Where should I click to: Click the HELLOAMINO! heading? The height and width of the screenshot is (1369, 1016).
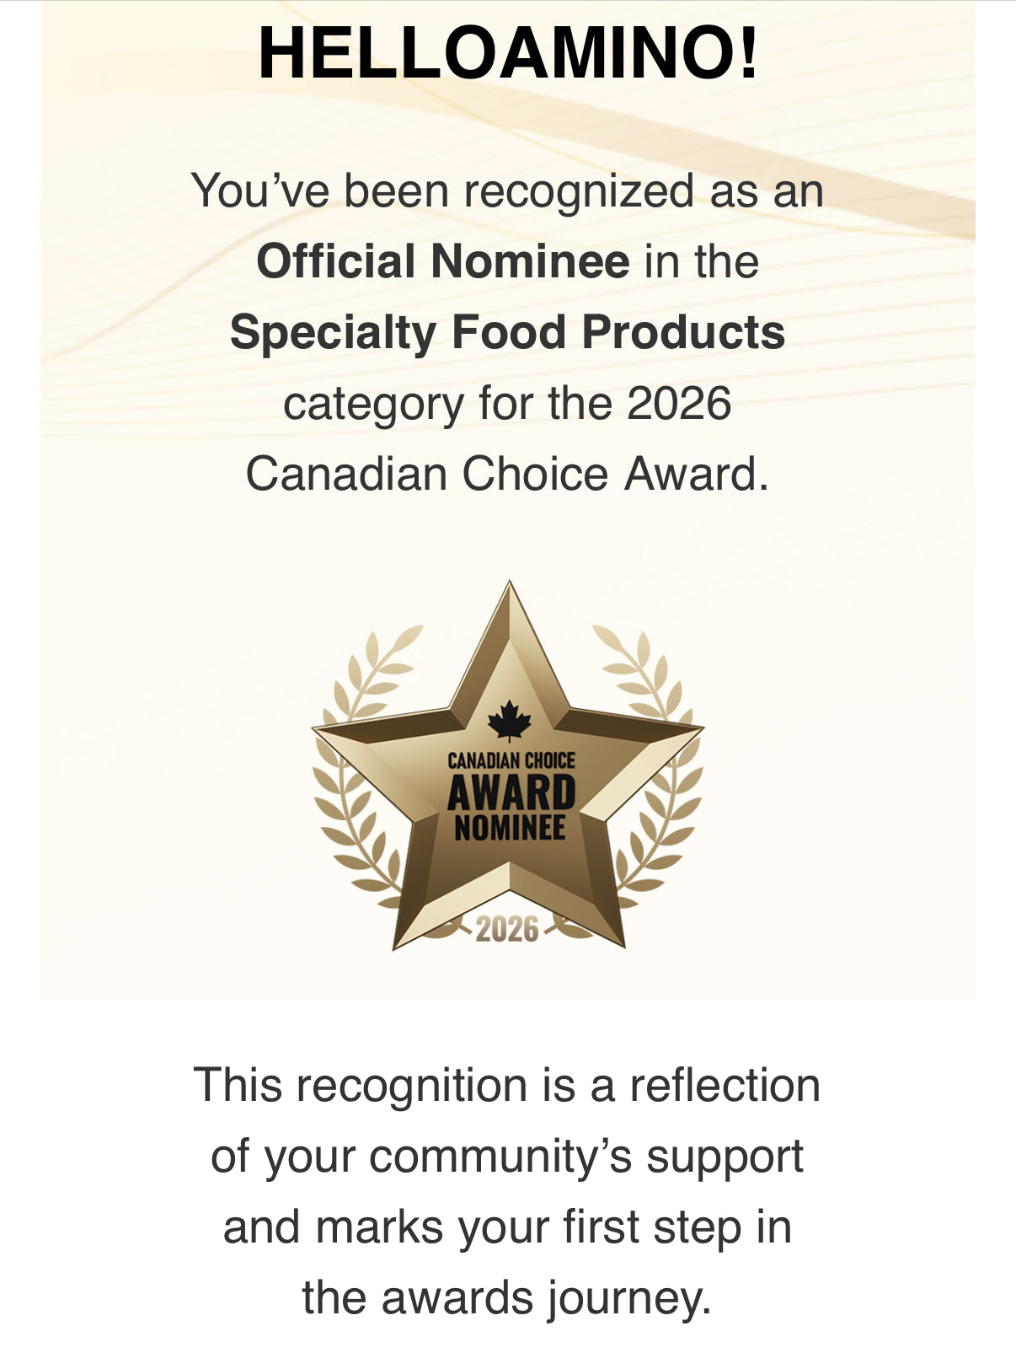pos(508,54)
